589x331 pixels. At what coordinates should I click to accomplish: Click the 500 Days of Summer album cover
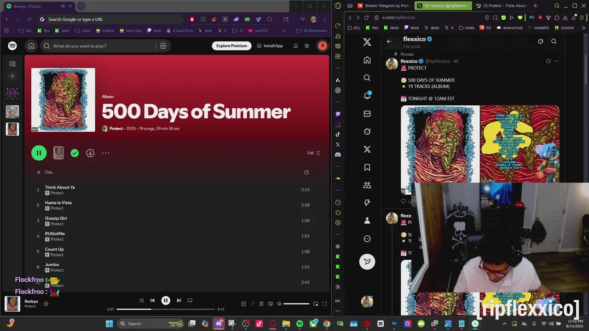tap(63, 100)
